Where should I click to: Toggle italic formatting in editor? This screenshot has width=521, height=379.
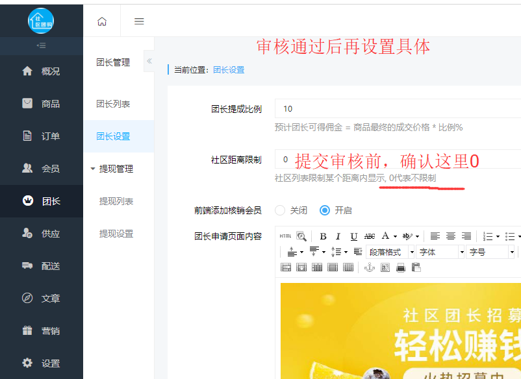tap(338, 236)
